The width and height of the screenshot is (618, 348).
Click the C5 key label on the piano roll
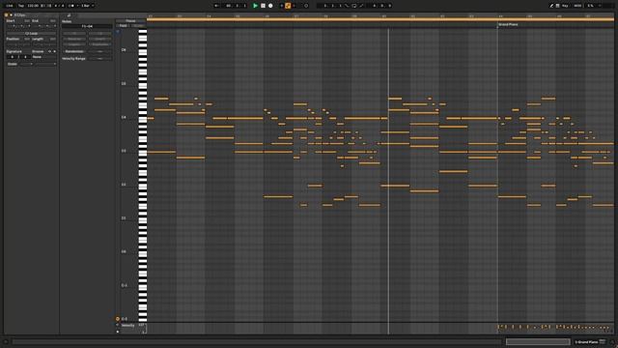pyautogui.click(x=124, y=84)
